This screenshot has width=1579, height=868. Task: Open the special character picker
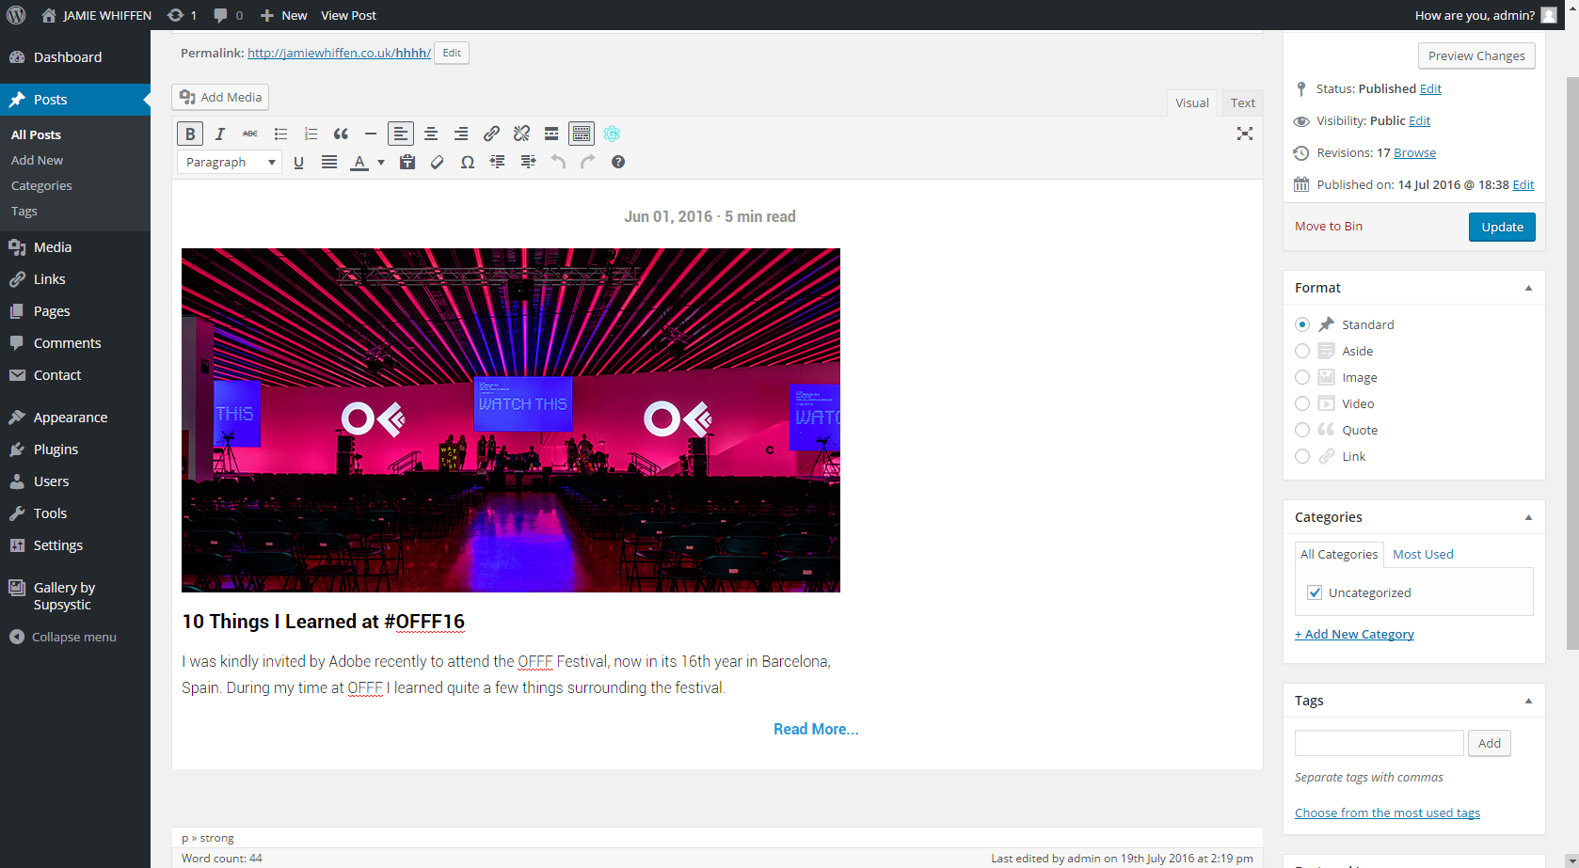[x=467, y=162]
